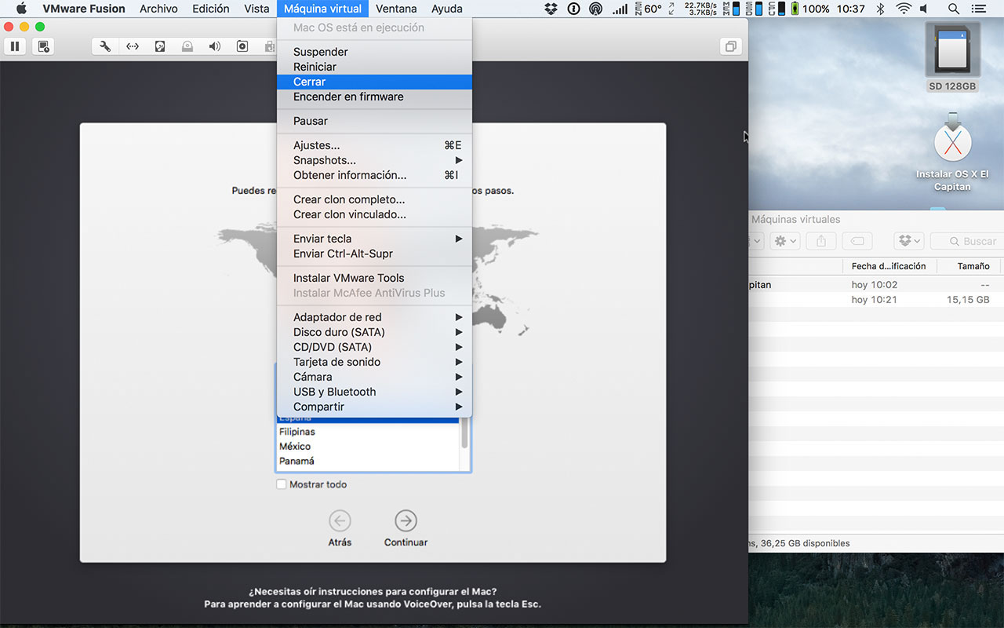
Task: Expand the Adaptador de red submenu
Action: [374, 317]
